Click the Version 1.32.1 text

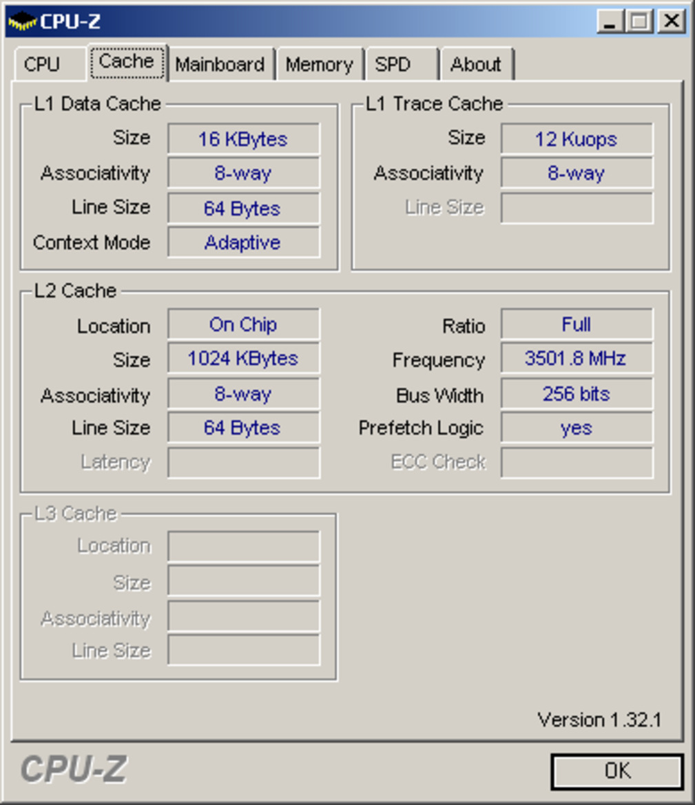pyautogui.click(x=599, y=720)
